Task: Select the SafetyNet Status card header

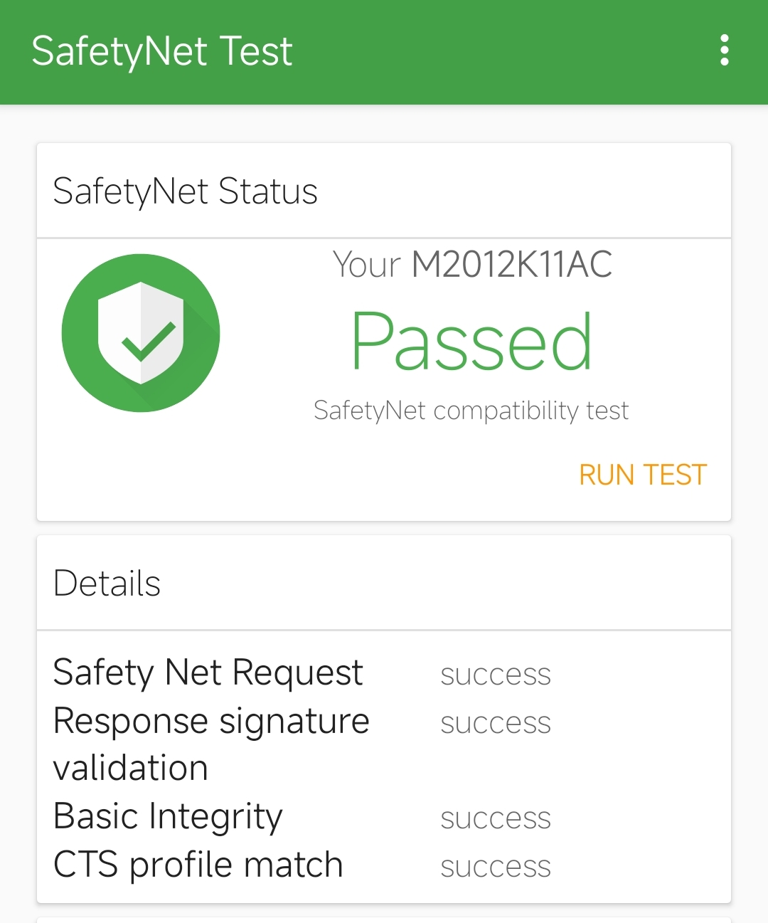Action: [384, 191]
